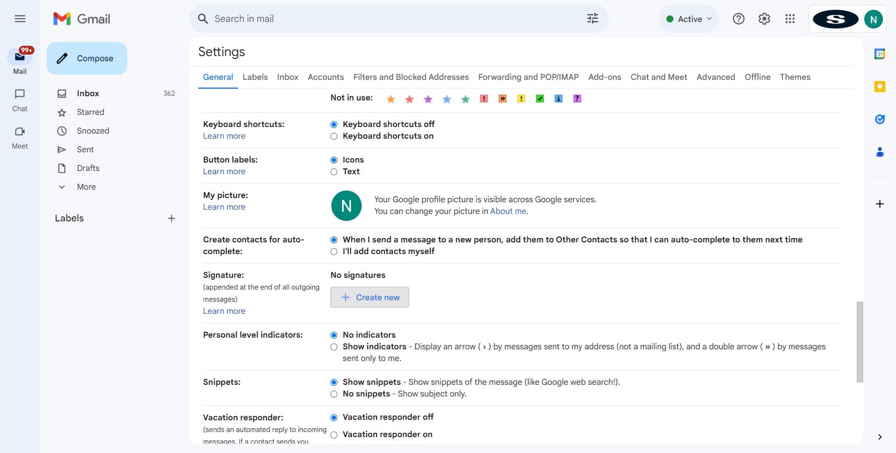Turn Vacation responder on
The height and width of the screenshot is (453, 896).
[334, 435]
